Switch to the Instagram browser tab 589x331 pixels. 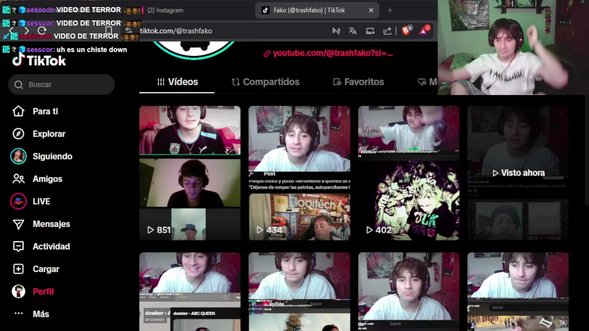(165, 10)
